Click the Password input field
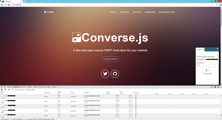Screen dimensions: 222x120 (x=207, y=65)
